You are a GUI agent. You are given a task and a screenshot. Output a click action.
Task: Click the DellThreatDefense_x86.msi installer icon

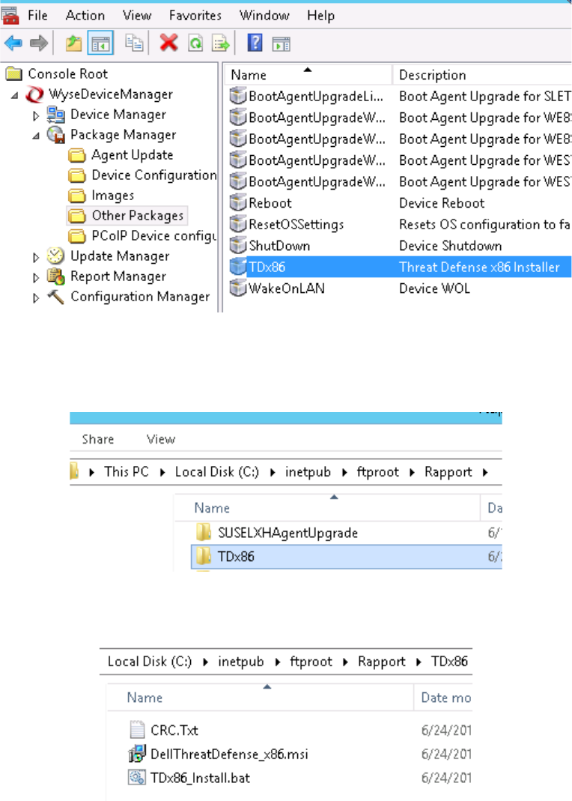[137, 754]
